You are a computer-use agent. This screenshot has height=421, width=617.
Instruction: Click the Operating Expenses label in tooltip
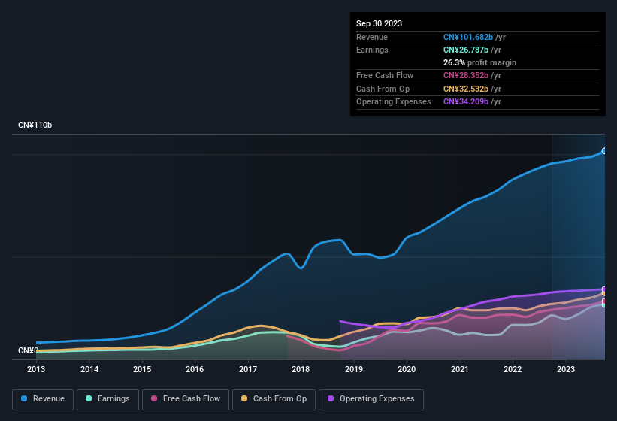394,102
